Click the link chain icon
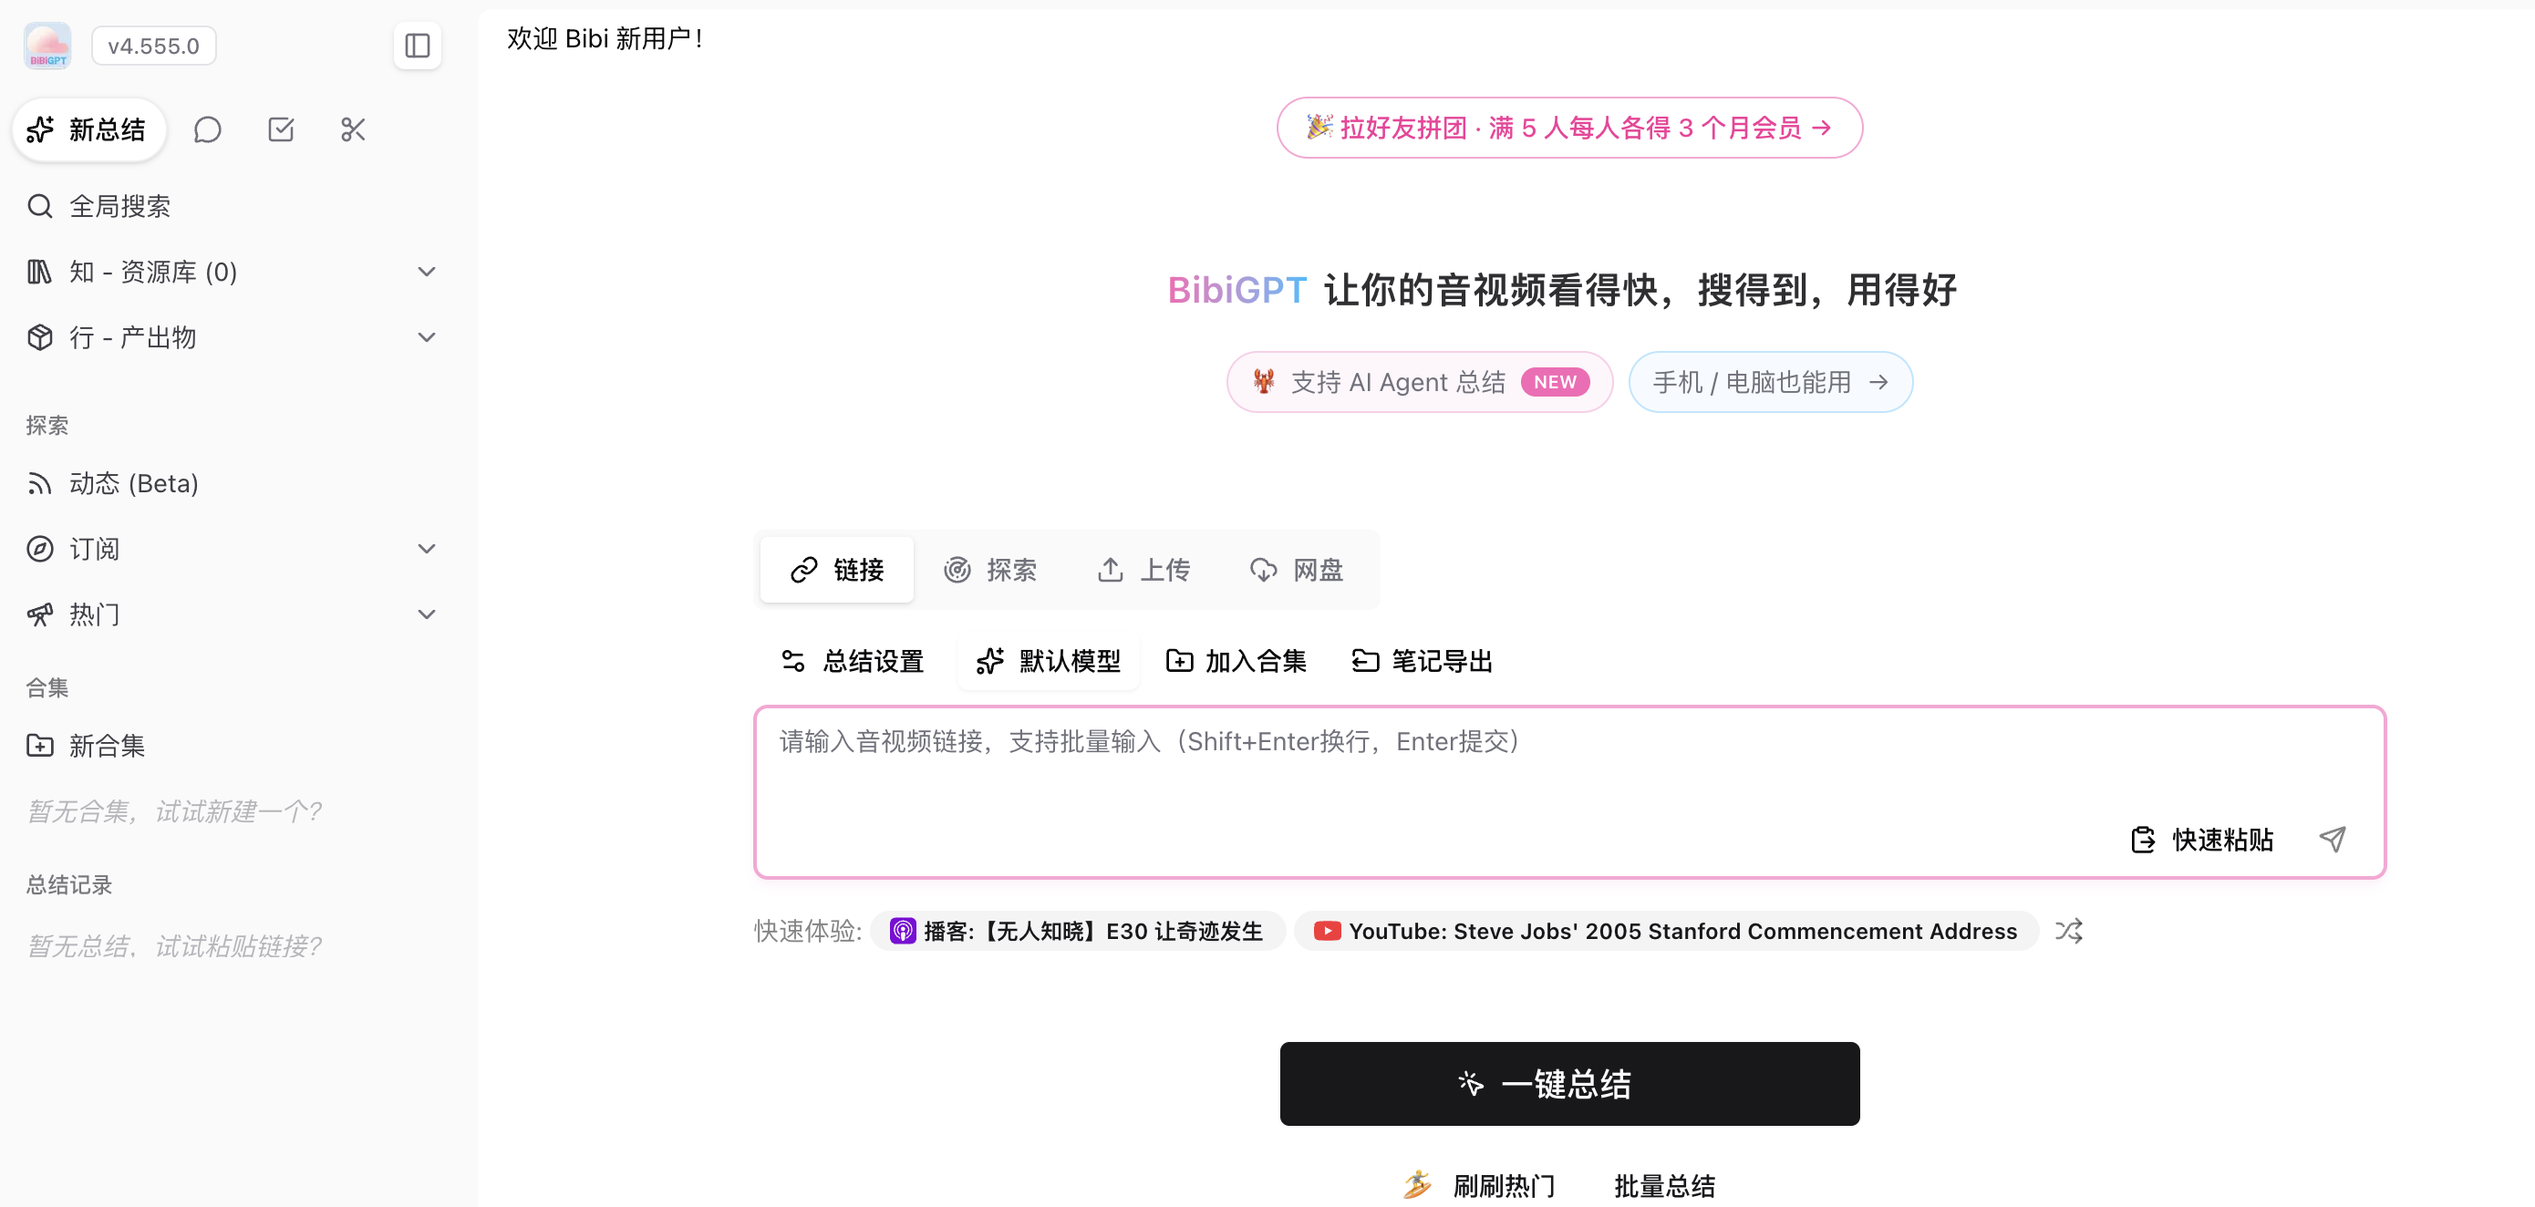The image size is (2535, 1207). pyautogui.click(x=804, y=570)
